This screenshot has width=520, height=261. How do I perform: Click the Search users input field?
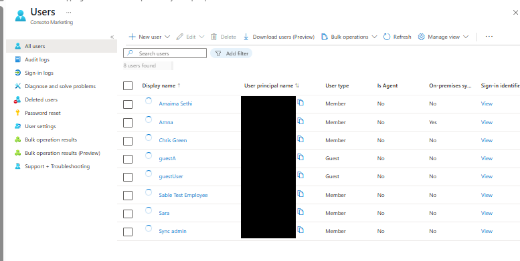point(165,53)
